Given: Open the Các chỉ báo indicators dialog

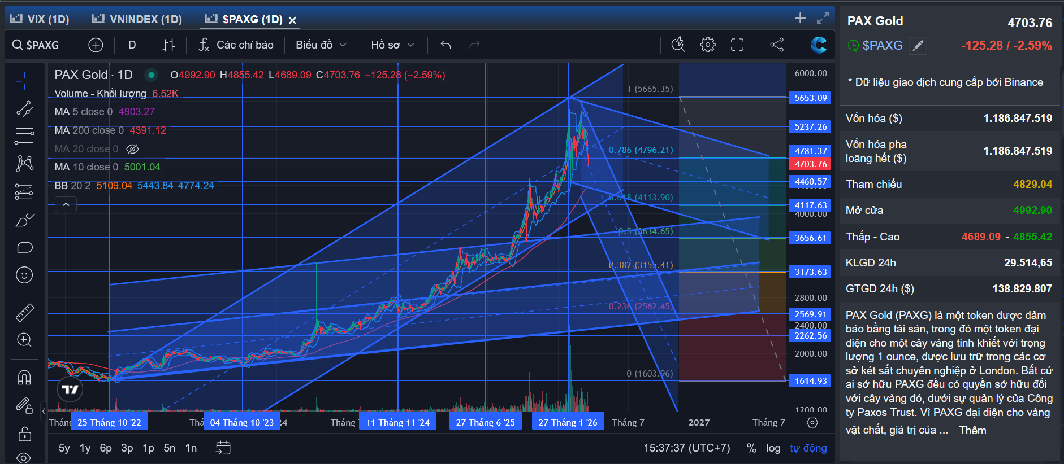Looking at the screenshot, I should [236, 45].
